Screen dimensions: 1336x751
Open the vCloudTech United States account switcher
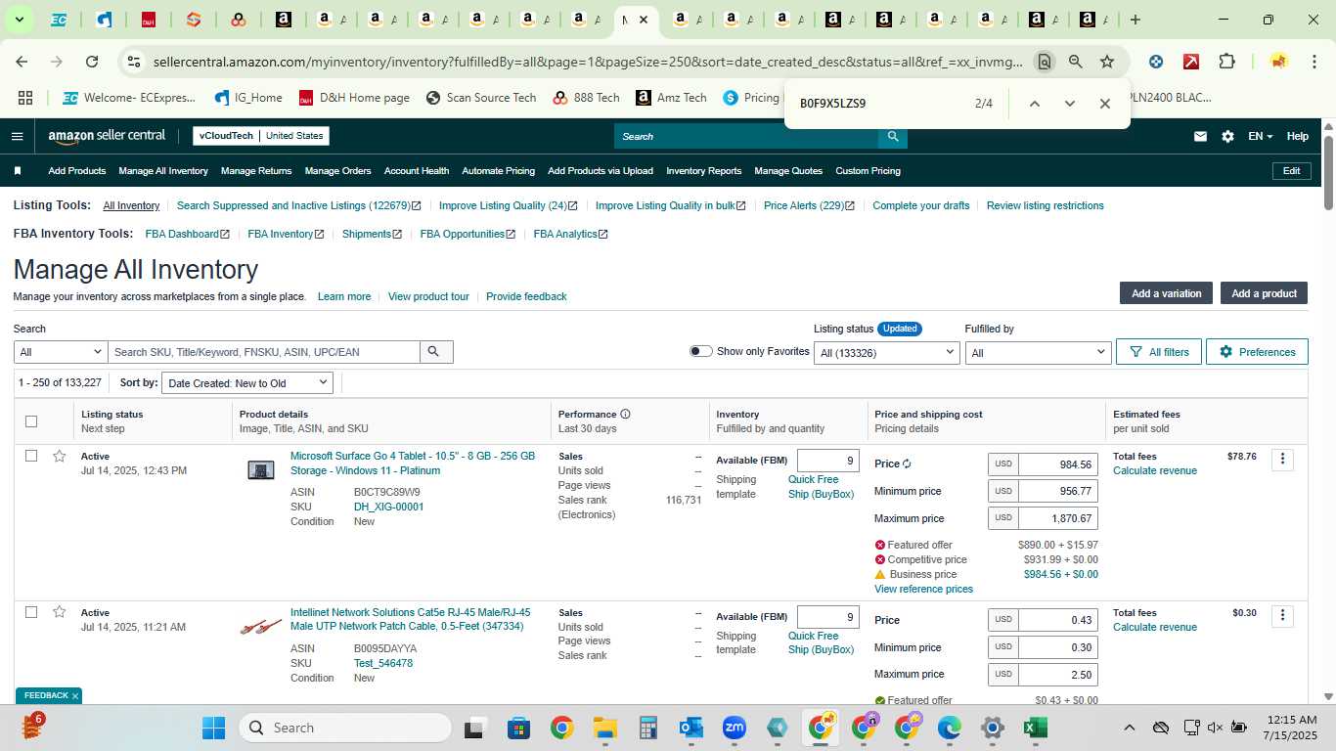pos(261,136)
